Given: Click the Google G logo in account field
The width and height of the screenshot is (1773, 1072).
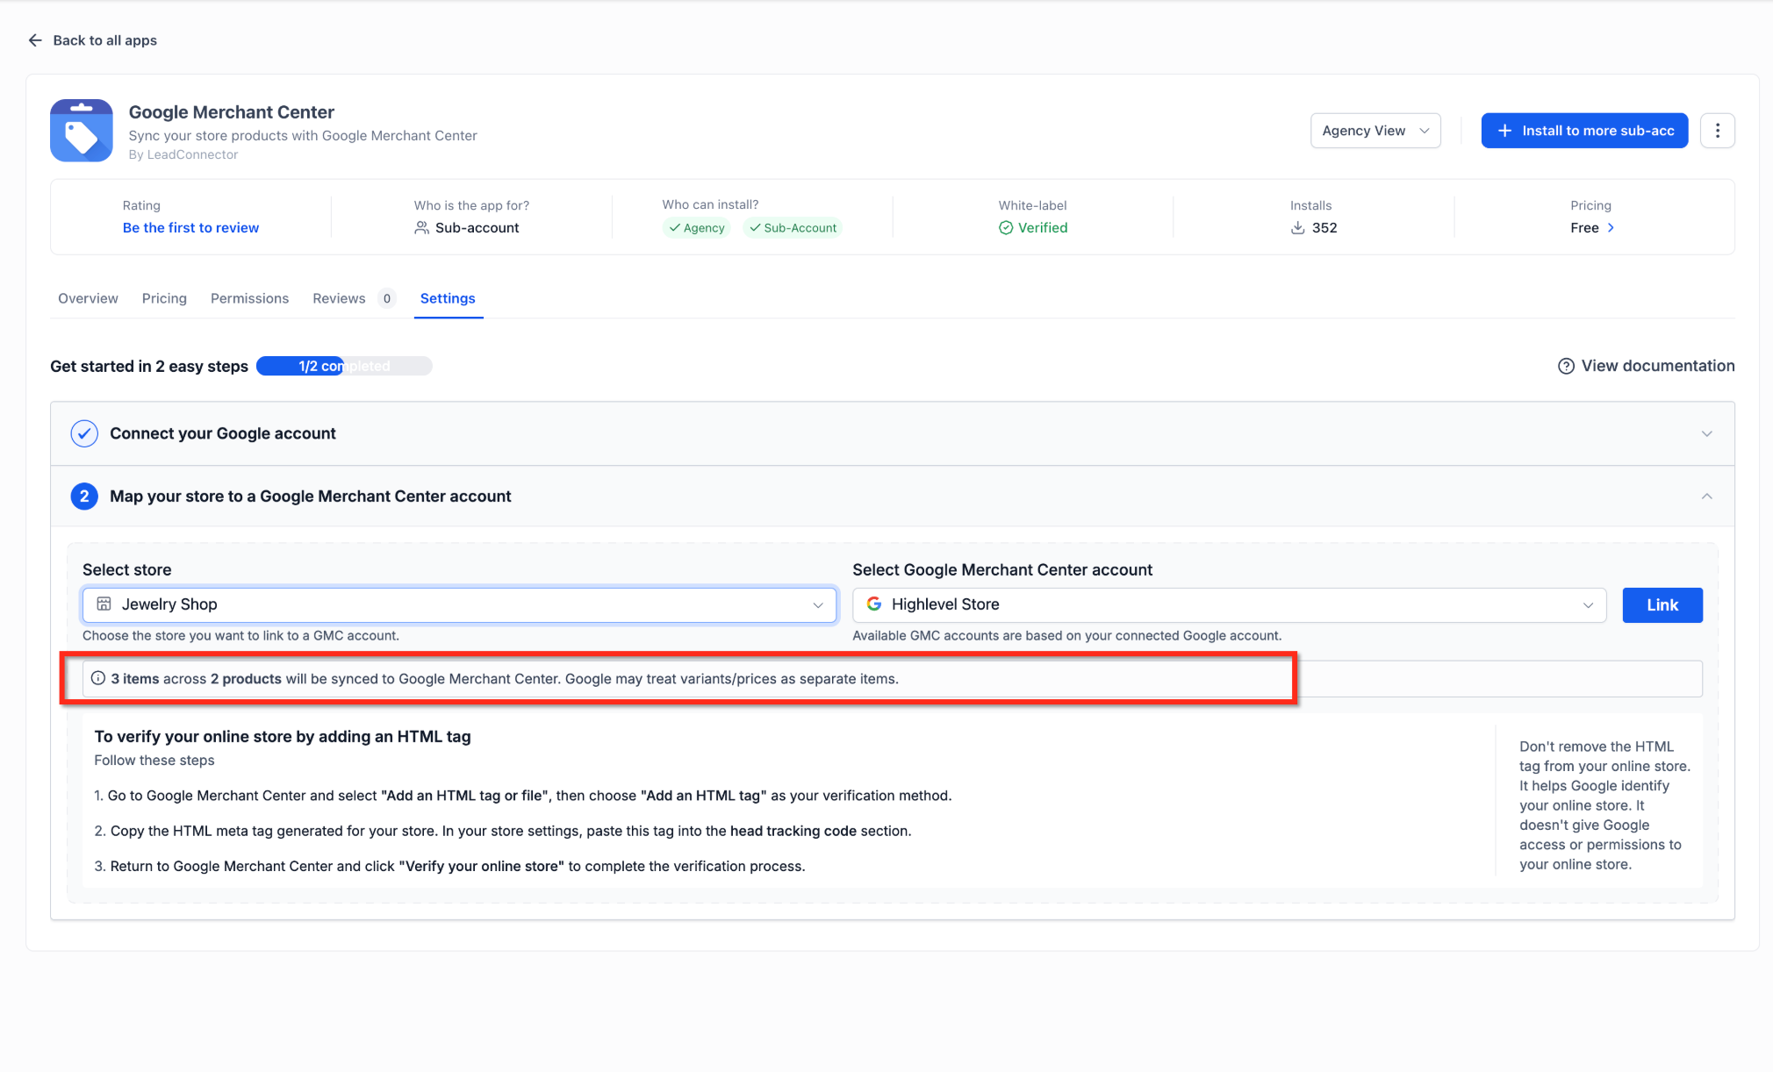Looking at the screenshot, I should click(874, 604).
